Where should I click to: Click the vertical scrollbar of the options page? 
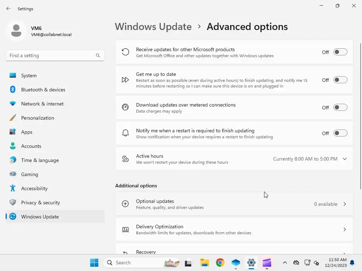pyautogui.click(x=360, y=116)
